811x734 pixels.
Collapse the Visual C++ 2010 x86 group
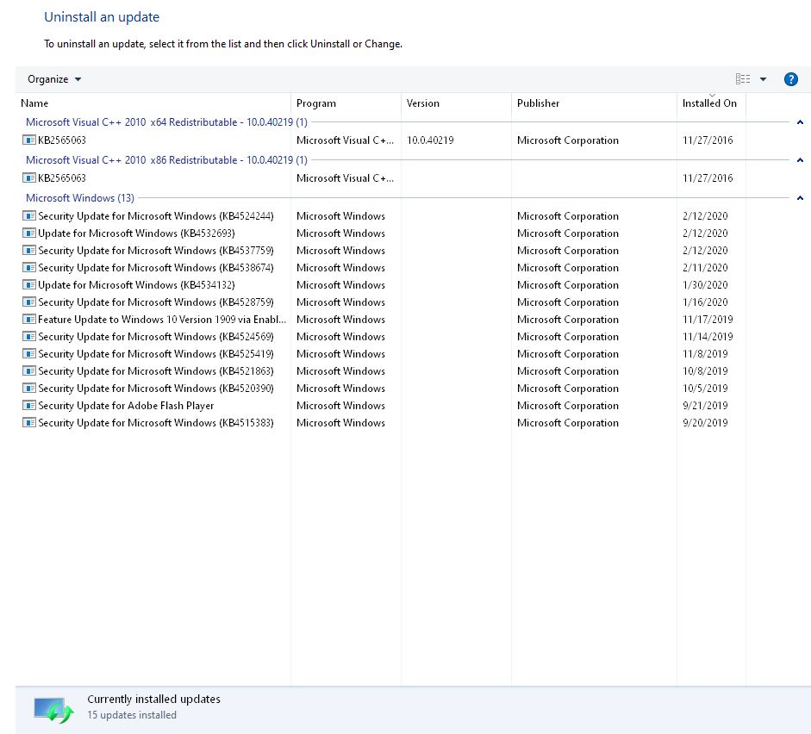coord(800,160)
